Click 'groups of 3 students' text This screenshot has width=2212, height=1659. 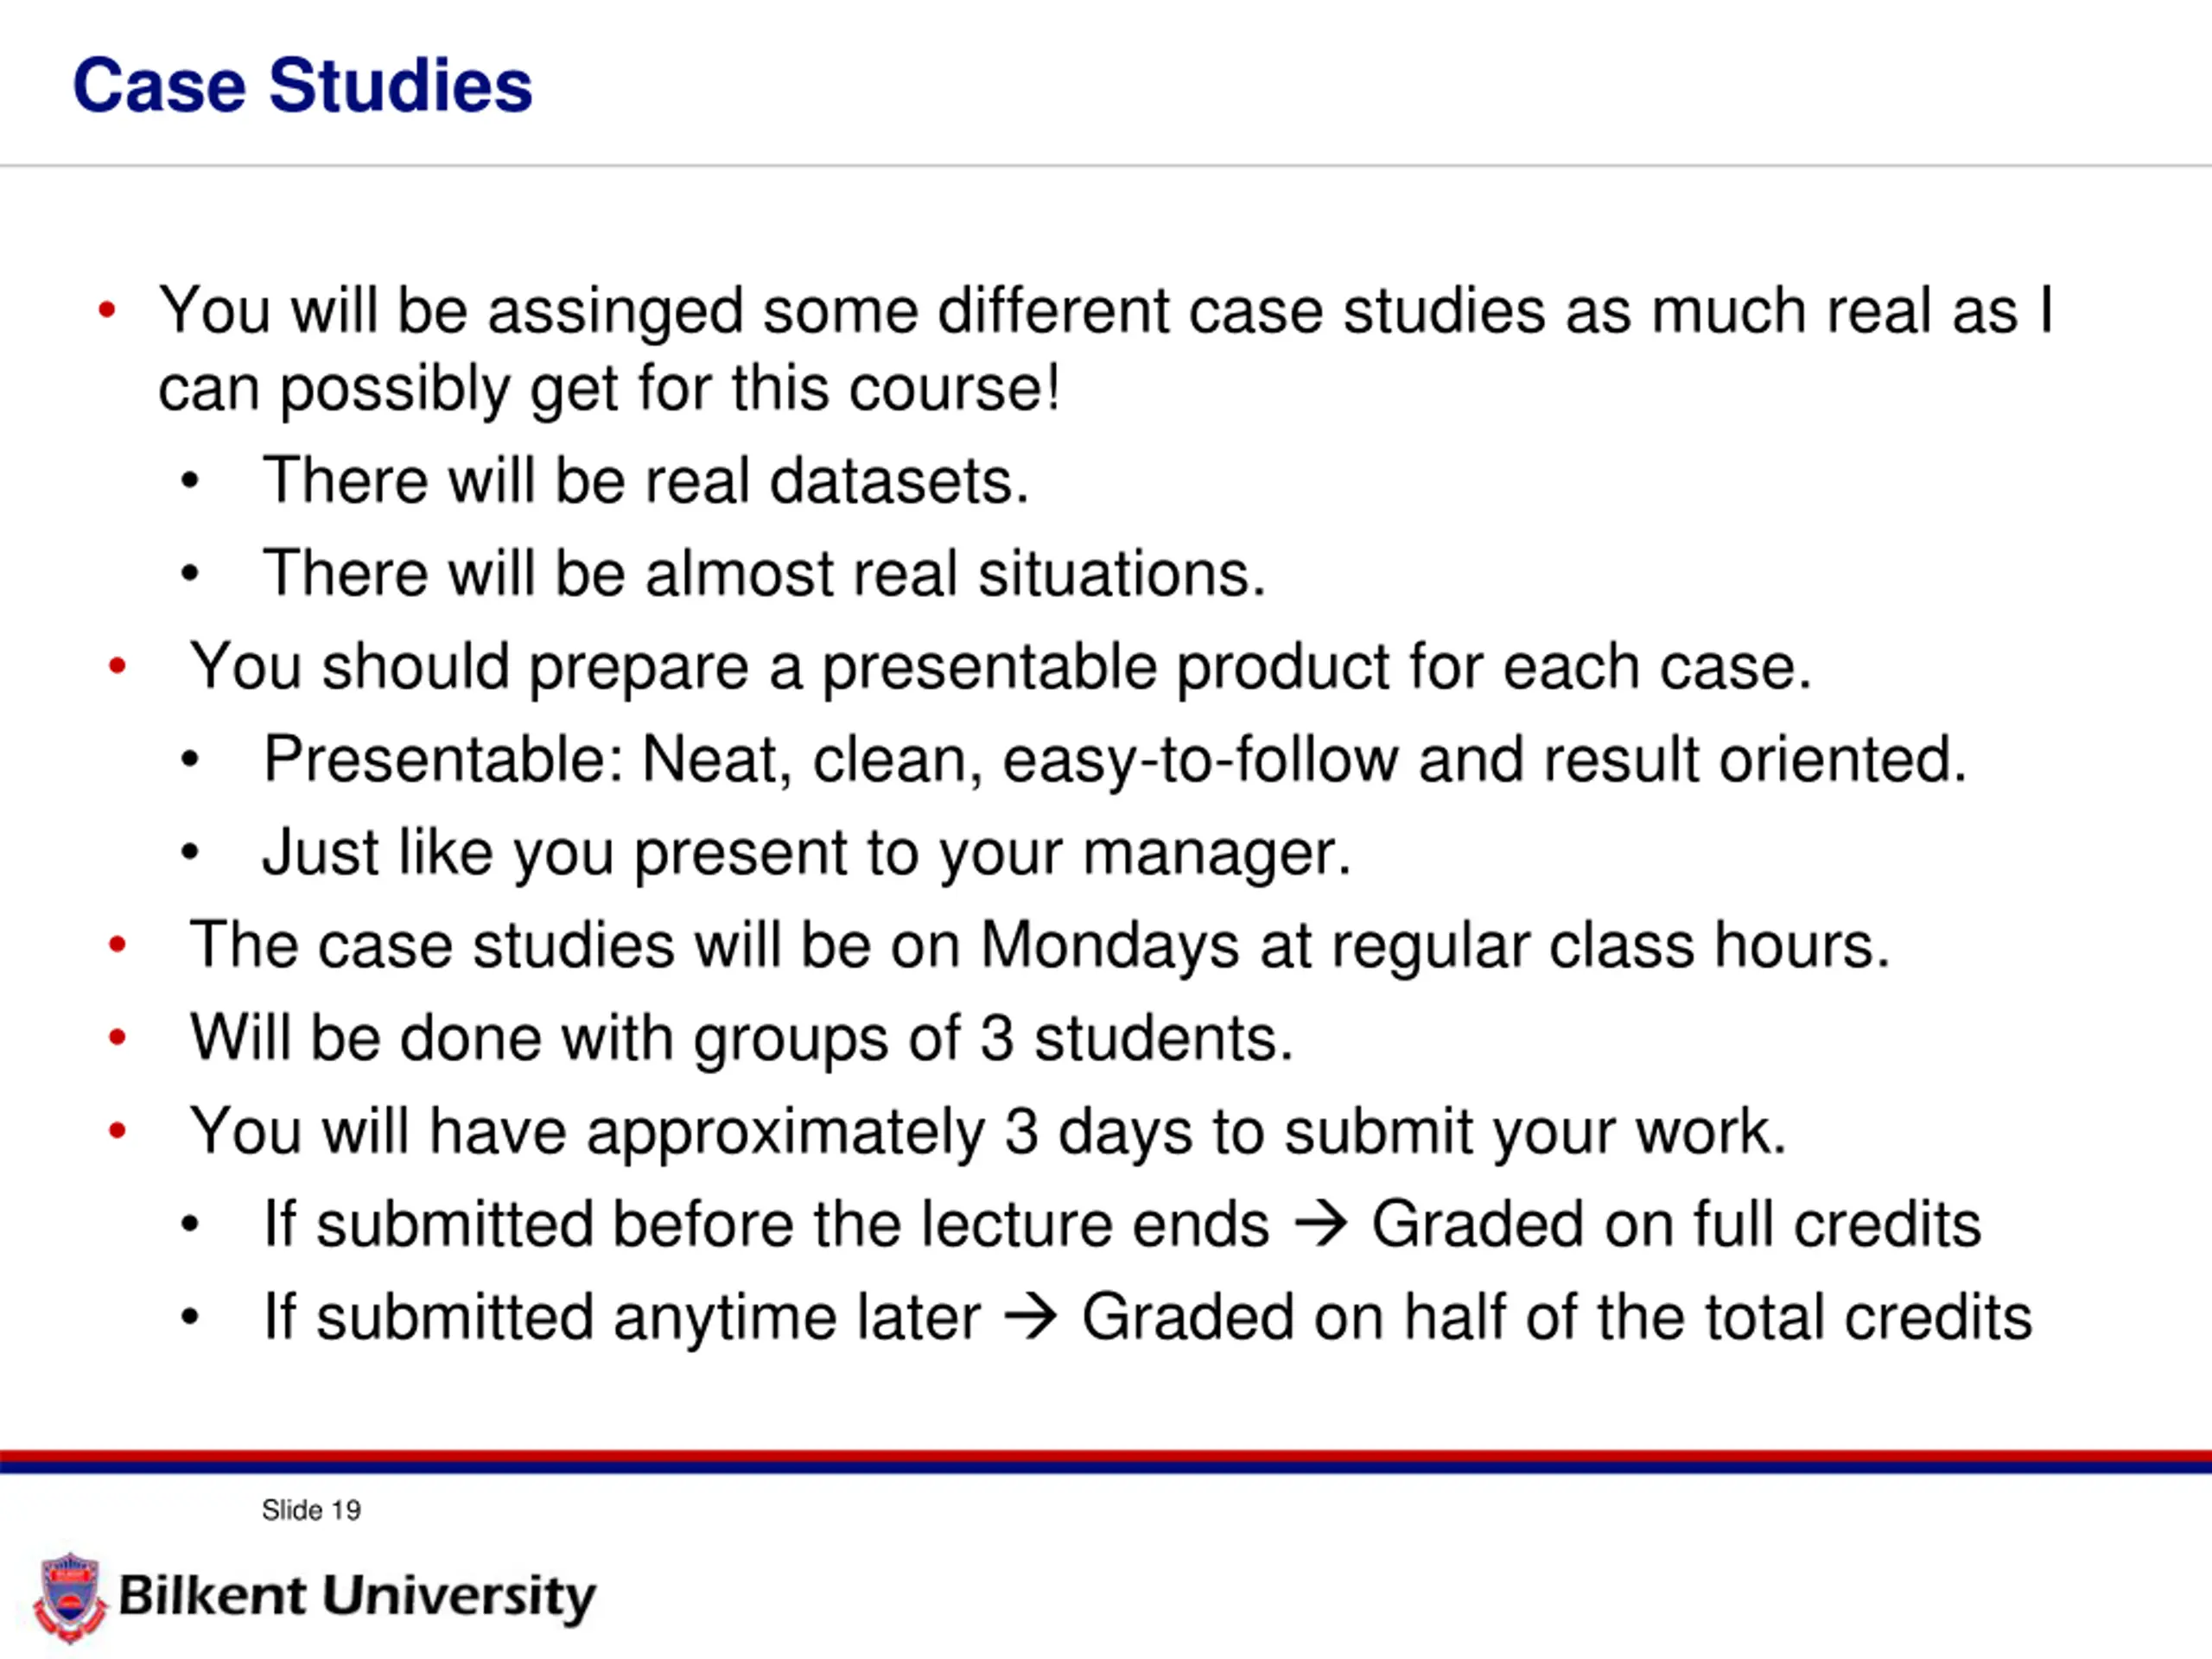point(994,1039)
